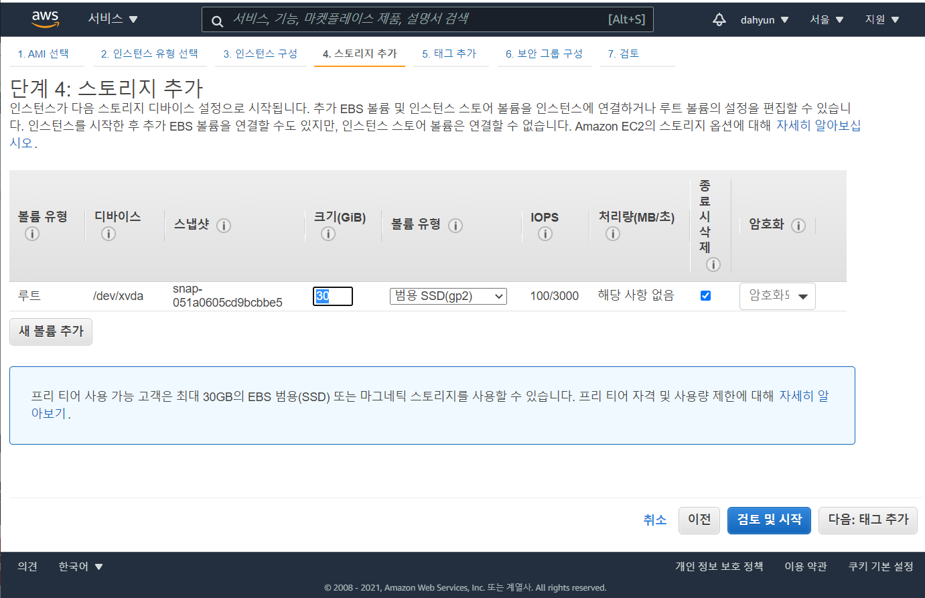Screen dimensions: 925x598
Task: Click the search magnifier icon
Action: point(217,21)
